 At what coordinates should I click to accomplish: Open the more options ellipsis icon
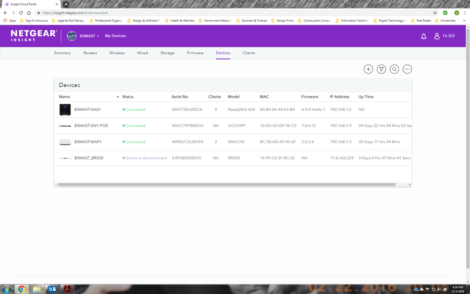[407, 69]
